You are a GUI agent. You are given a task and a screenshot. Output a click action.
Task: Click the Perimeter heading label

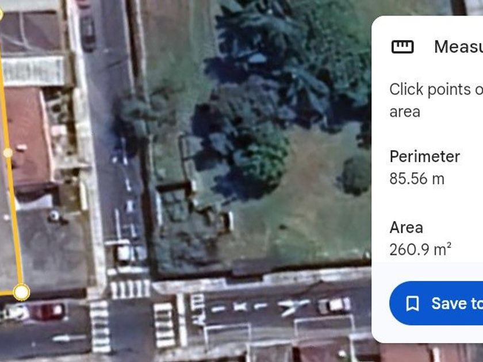424,156
